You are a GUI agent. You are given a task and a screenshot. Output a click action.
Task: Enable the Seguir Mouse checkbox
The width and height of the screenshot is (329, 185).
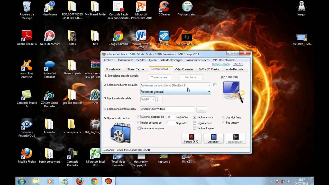(195, 123)
